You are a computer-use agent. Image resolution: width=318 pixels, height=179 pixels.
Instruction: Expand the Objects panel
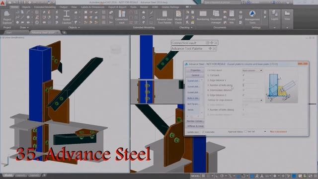click(x=74, y=27)
